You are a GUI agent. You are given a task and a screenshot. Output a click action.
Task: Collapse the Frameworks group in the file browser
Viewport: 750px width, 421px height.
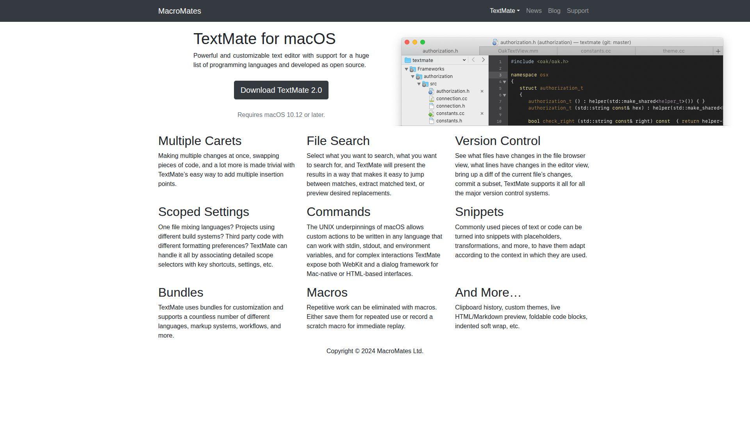tap(406, 69)
